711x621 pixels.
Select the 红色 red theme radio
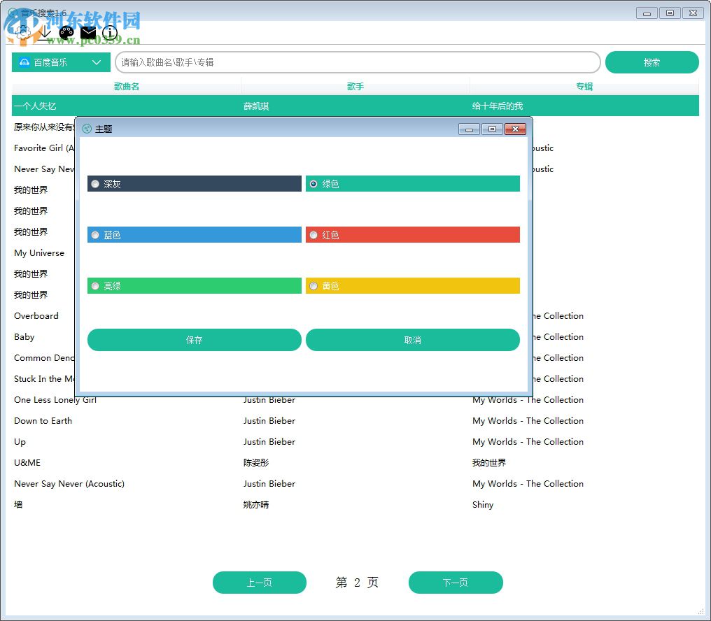(x=314, y=235)
